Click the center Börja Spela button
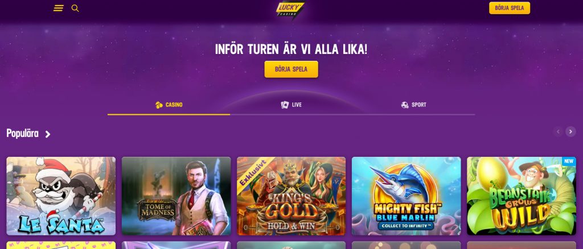This screenshot has width=583, height=249. click(291, 69)
